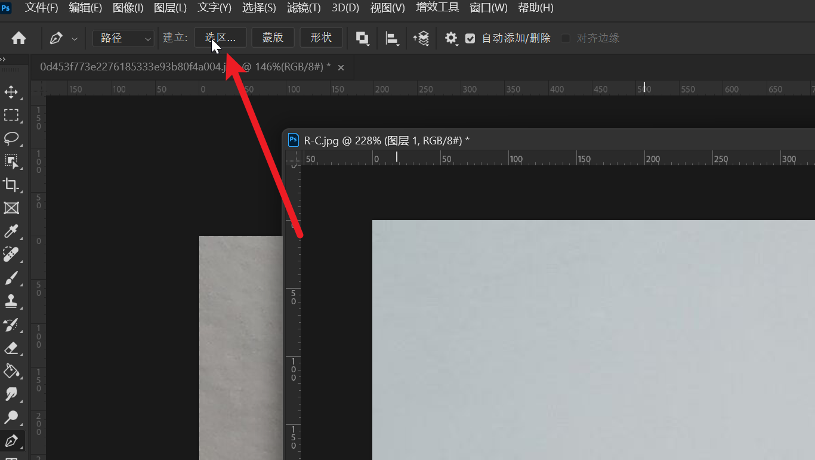Select the Move tool
This screenshot has width=815, height=460.
coord(11,92)
